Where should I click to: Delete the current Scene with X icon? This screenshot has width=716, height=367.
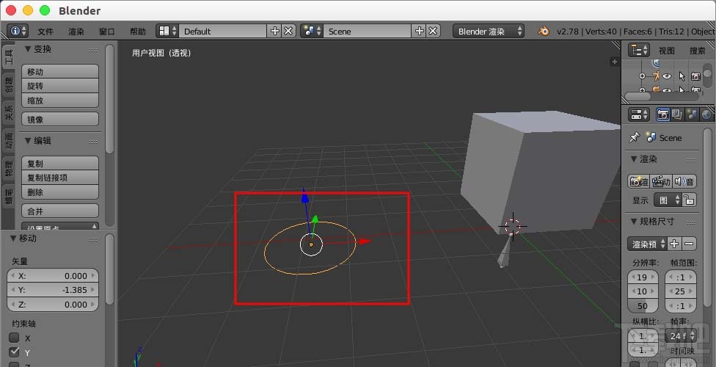[x=433, y=31]
